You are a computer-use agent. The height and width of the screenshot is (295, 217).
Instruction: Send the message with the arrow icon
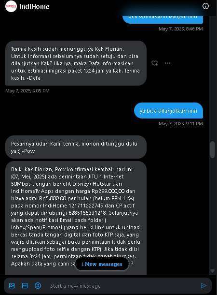click(x=203, y=286)
